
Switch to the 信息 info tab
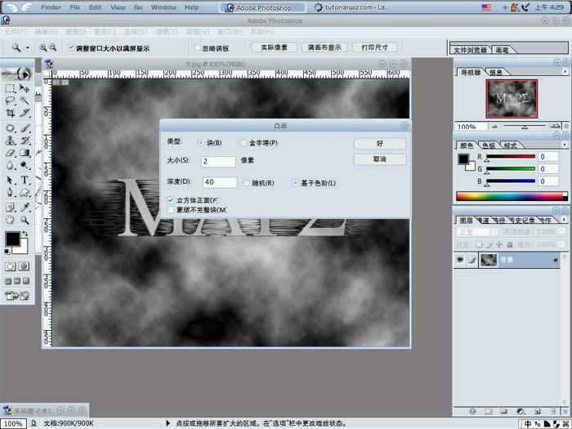[496, 72]
